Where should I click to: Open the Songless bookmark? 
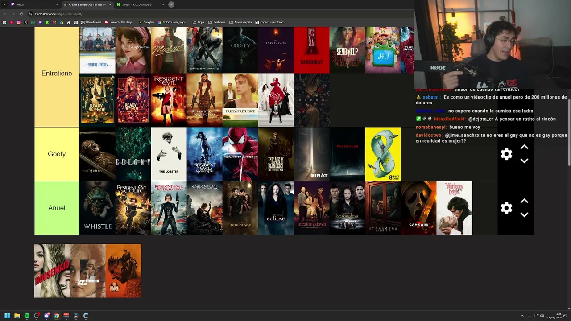147,22
